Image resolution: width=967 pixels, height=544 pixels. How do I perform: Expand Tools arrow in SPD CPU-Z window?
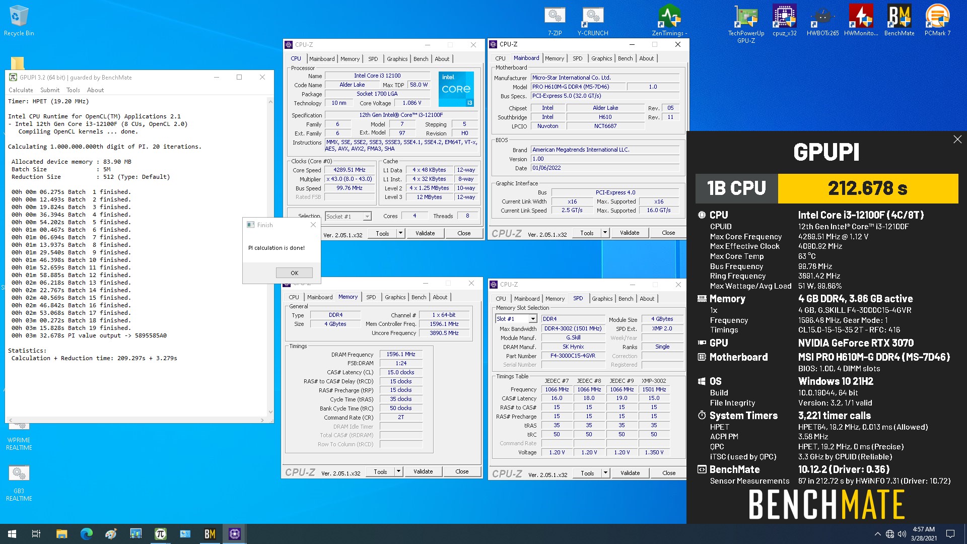605,473
